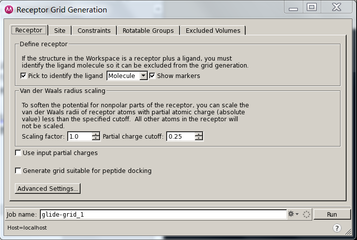357x240 pixels.
Task: Enable Generate grid for peptide docking
Action: click(x=18, y=170)
